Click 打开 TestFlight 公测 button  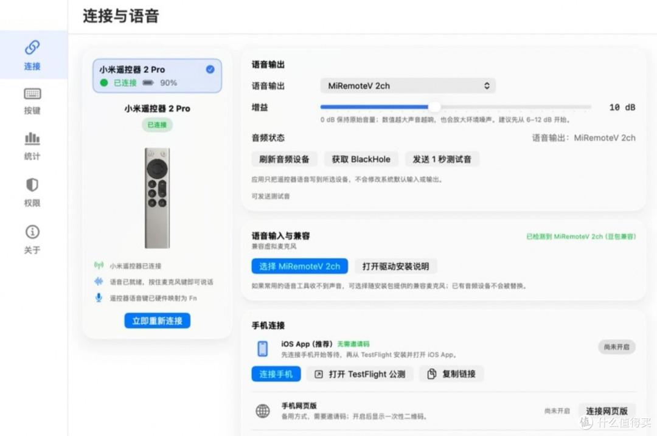pos(360,374)
